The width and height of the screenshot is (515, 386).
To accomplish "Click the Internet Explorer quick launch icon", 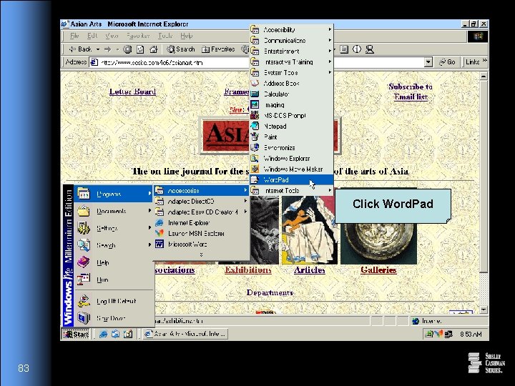I will [x=103, y=334].
